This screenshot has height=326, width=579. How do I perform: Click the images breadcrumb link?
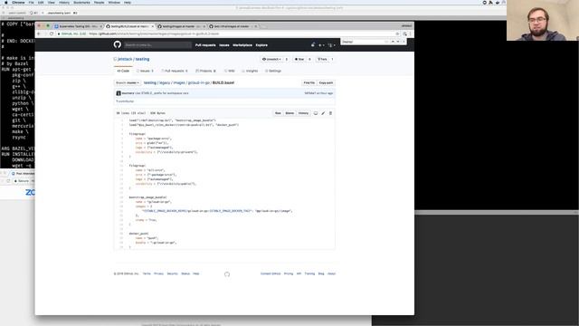(x=179, y=82)
